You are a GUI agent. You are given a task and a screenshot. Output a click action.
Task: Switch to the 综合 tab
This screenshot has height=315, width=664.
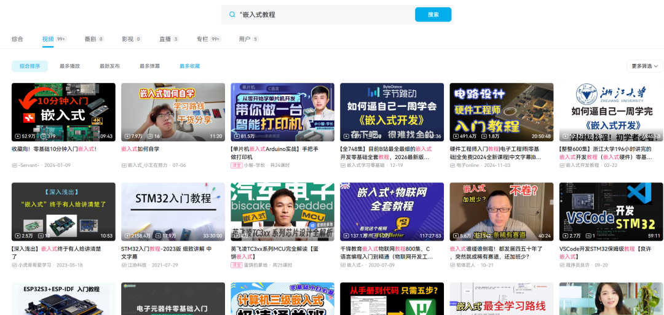pyautogui.click(x=17, y=39)
